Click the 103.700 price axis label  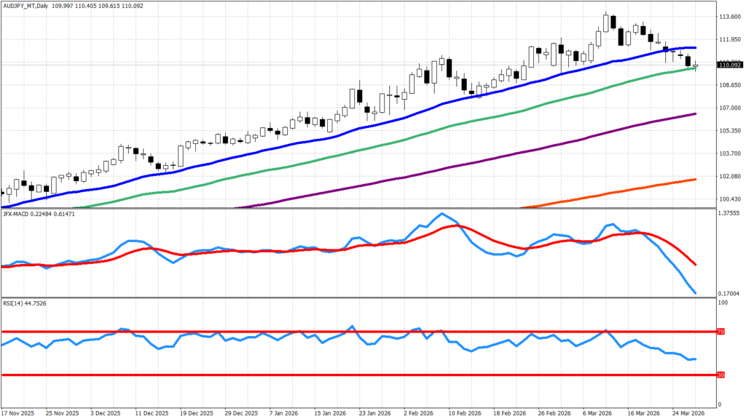729,153
